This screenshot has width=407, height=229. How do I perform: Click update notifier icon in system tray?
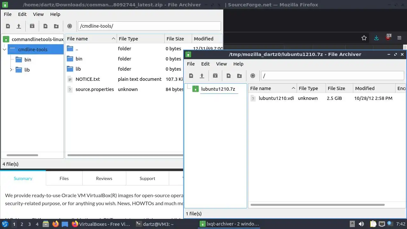coord(390,224)
